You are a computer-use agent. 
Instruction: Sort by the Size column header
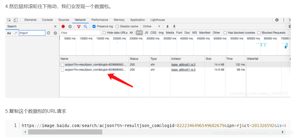coord(215,59)
